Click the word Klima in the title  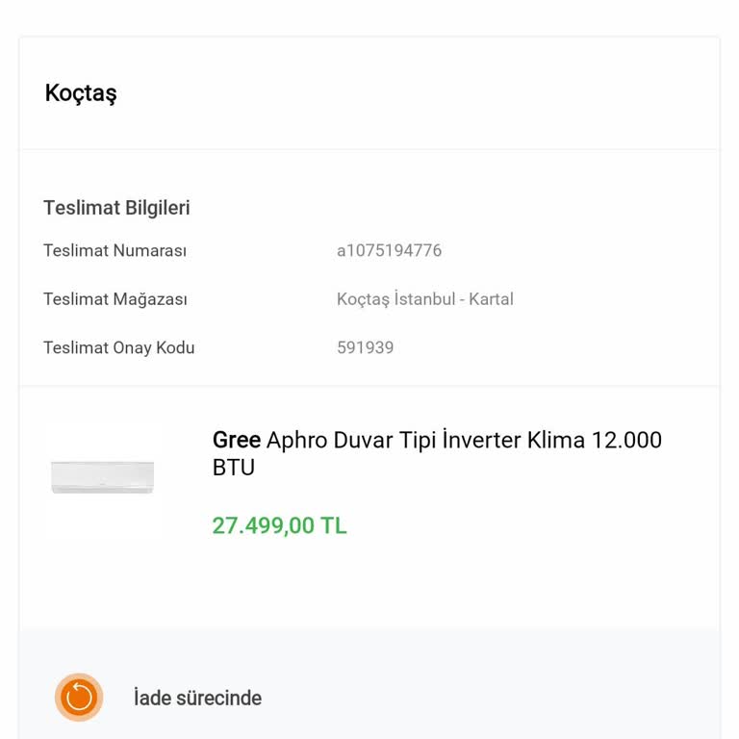556,441
